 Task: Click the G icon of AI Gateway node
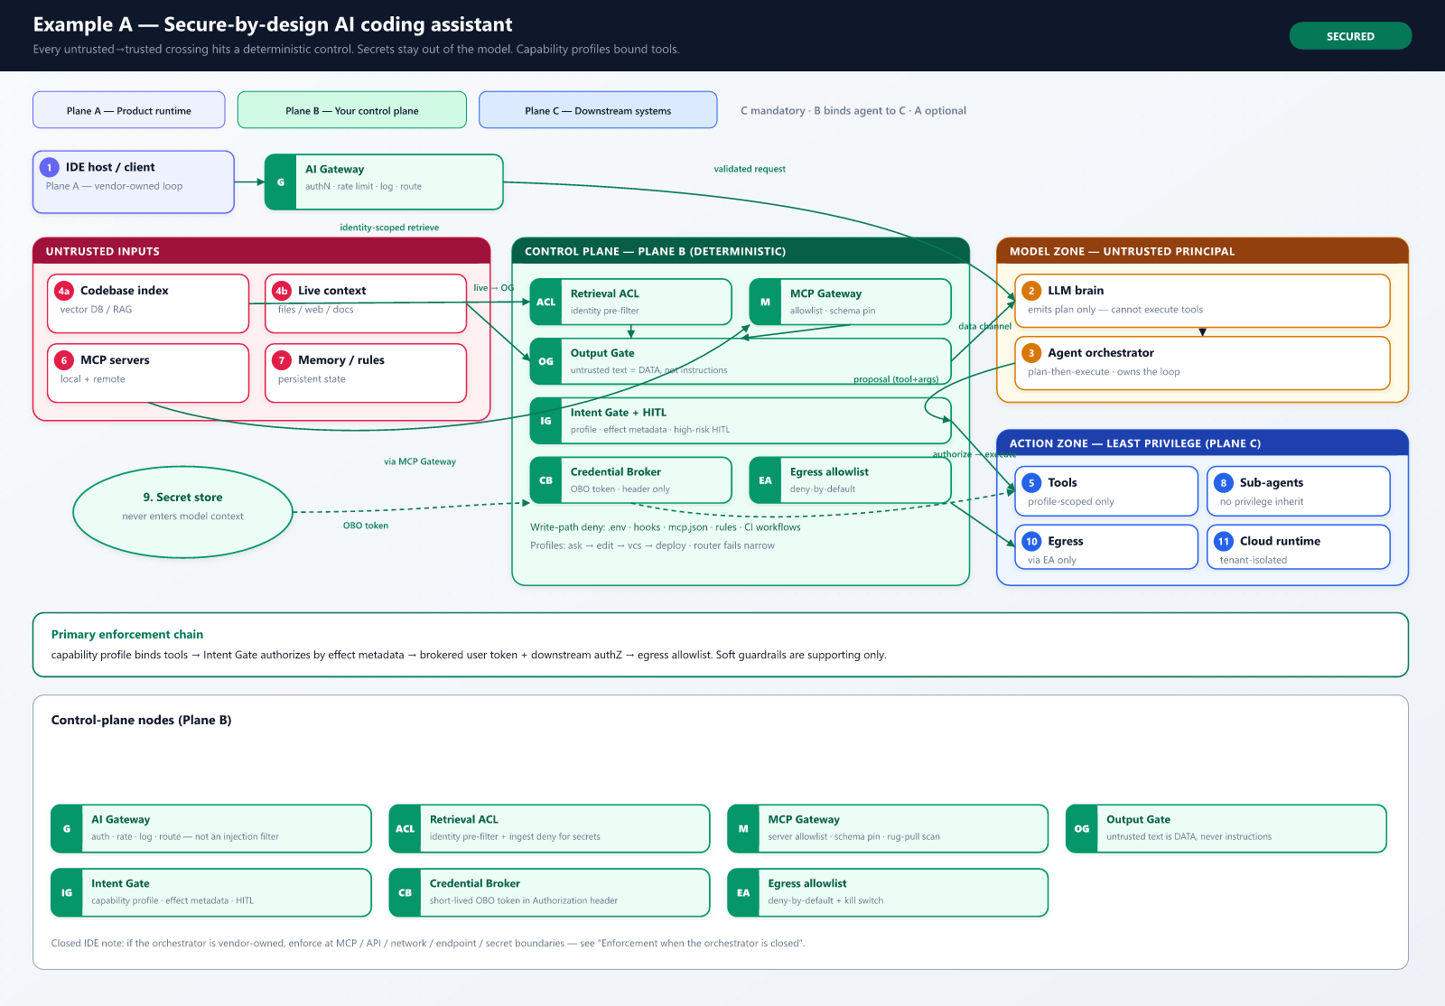coord(281,182)
